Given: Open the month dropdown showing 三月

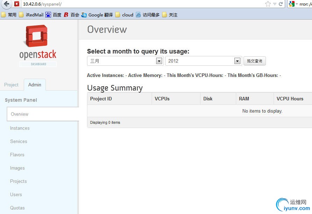Looking at the screenshot, I should pyautogui.click(x=125, y=61).
